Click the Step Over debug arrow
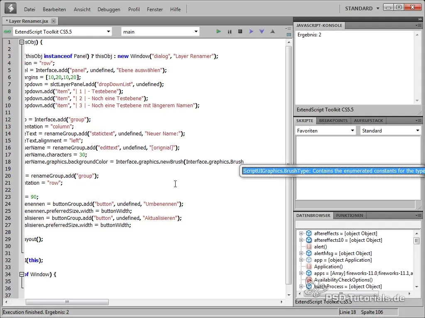Image resolution: width=425 pixels, height=318 pixels. pyautogui.click(x=251, y=31)
